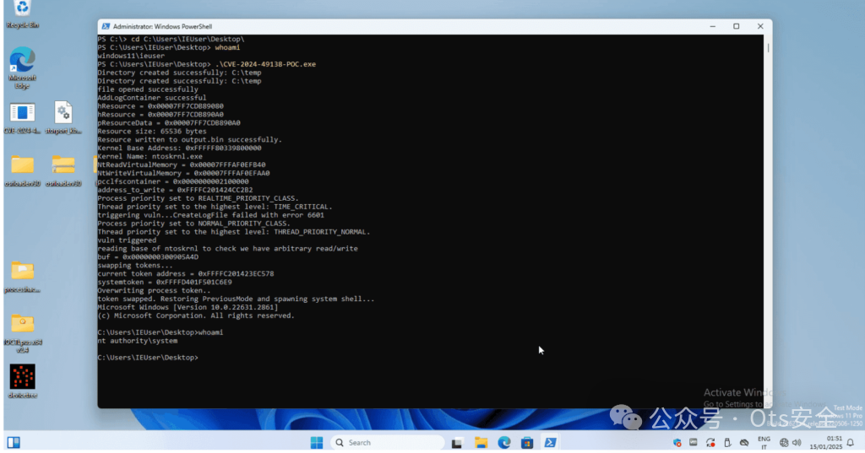
Task: Click the 'file opened successfully' line
Action: click(148, 89)
